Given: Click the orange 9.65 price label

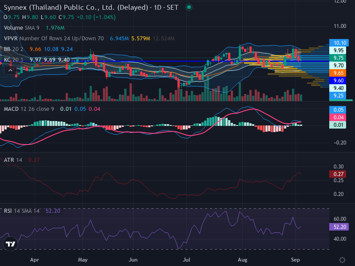Looking at the screenshot, I should [338, 73].
